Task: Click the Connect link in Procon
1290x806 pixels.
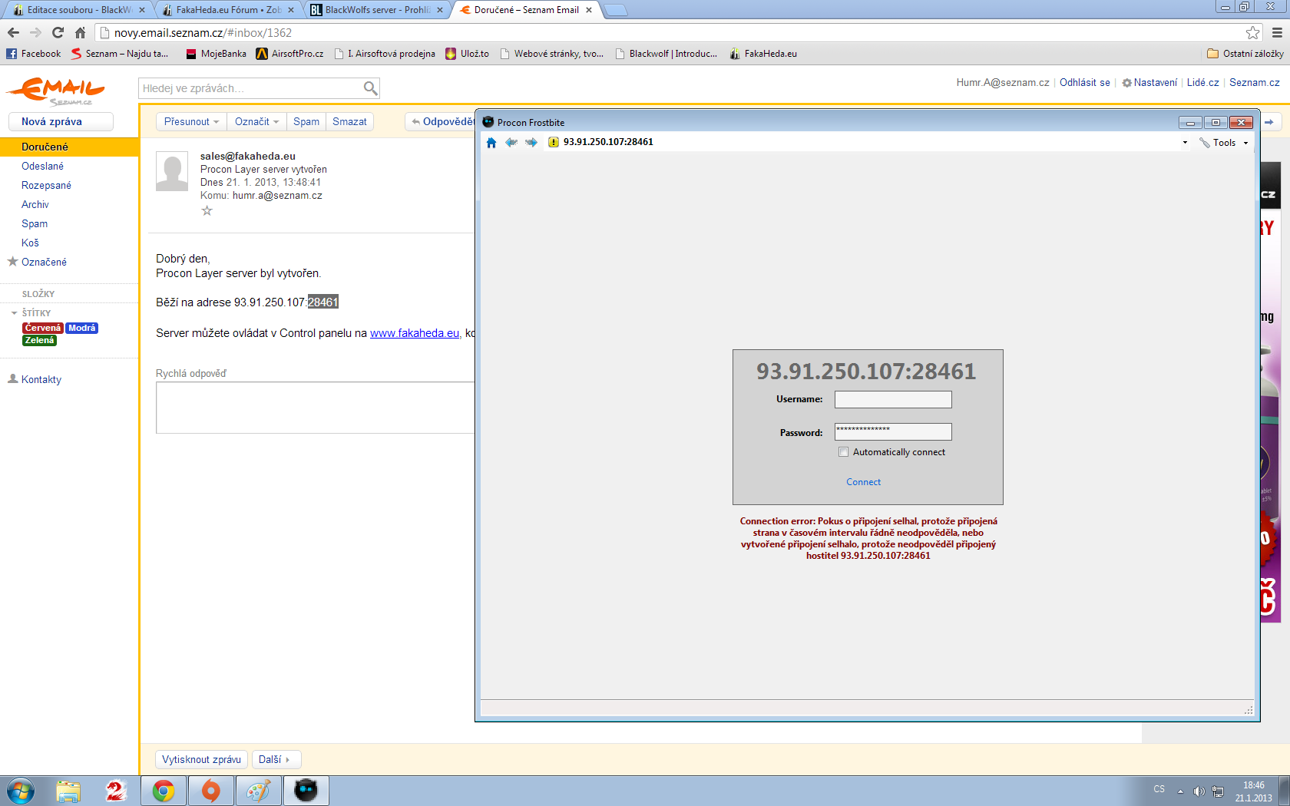Action: tap(863, 482)
